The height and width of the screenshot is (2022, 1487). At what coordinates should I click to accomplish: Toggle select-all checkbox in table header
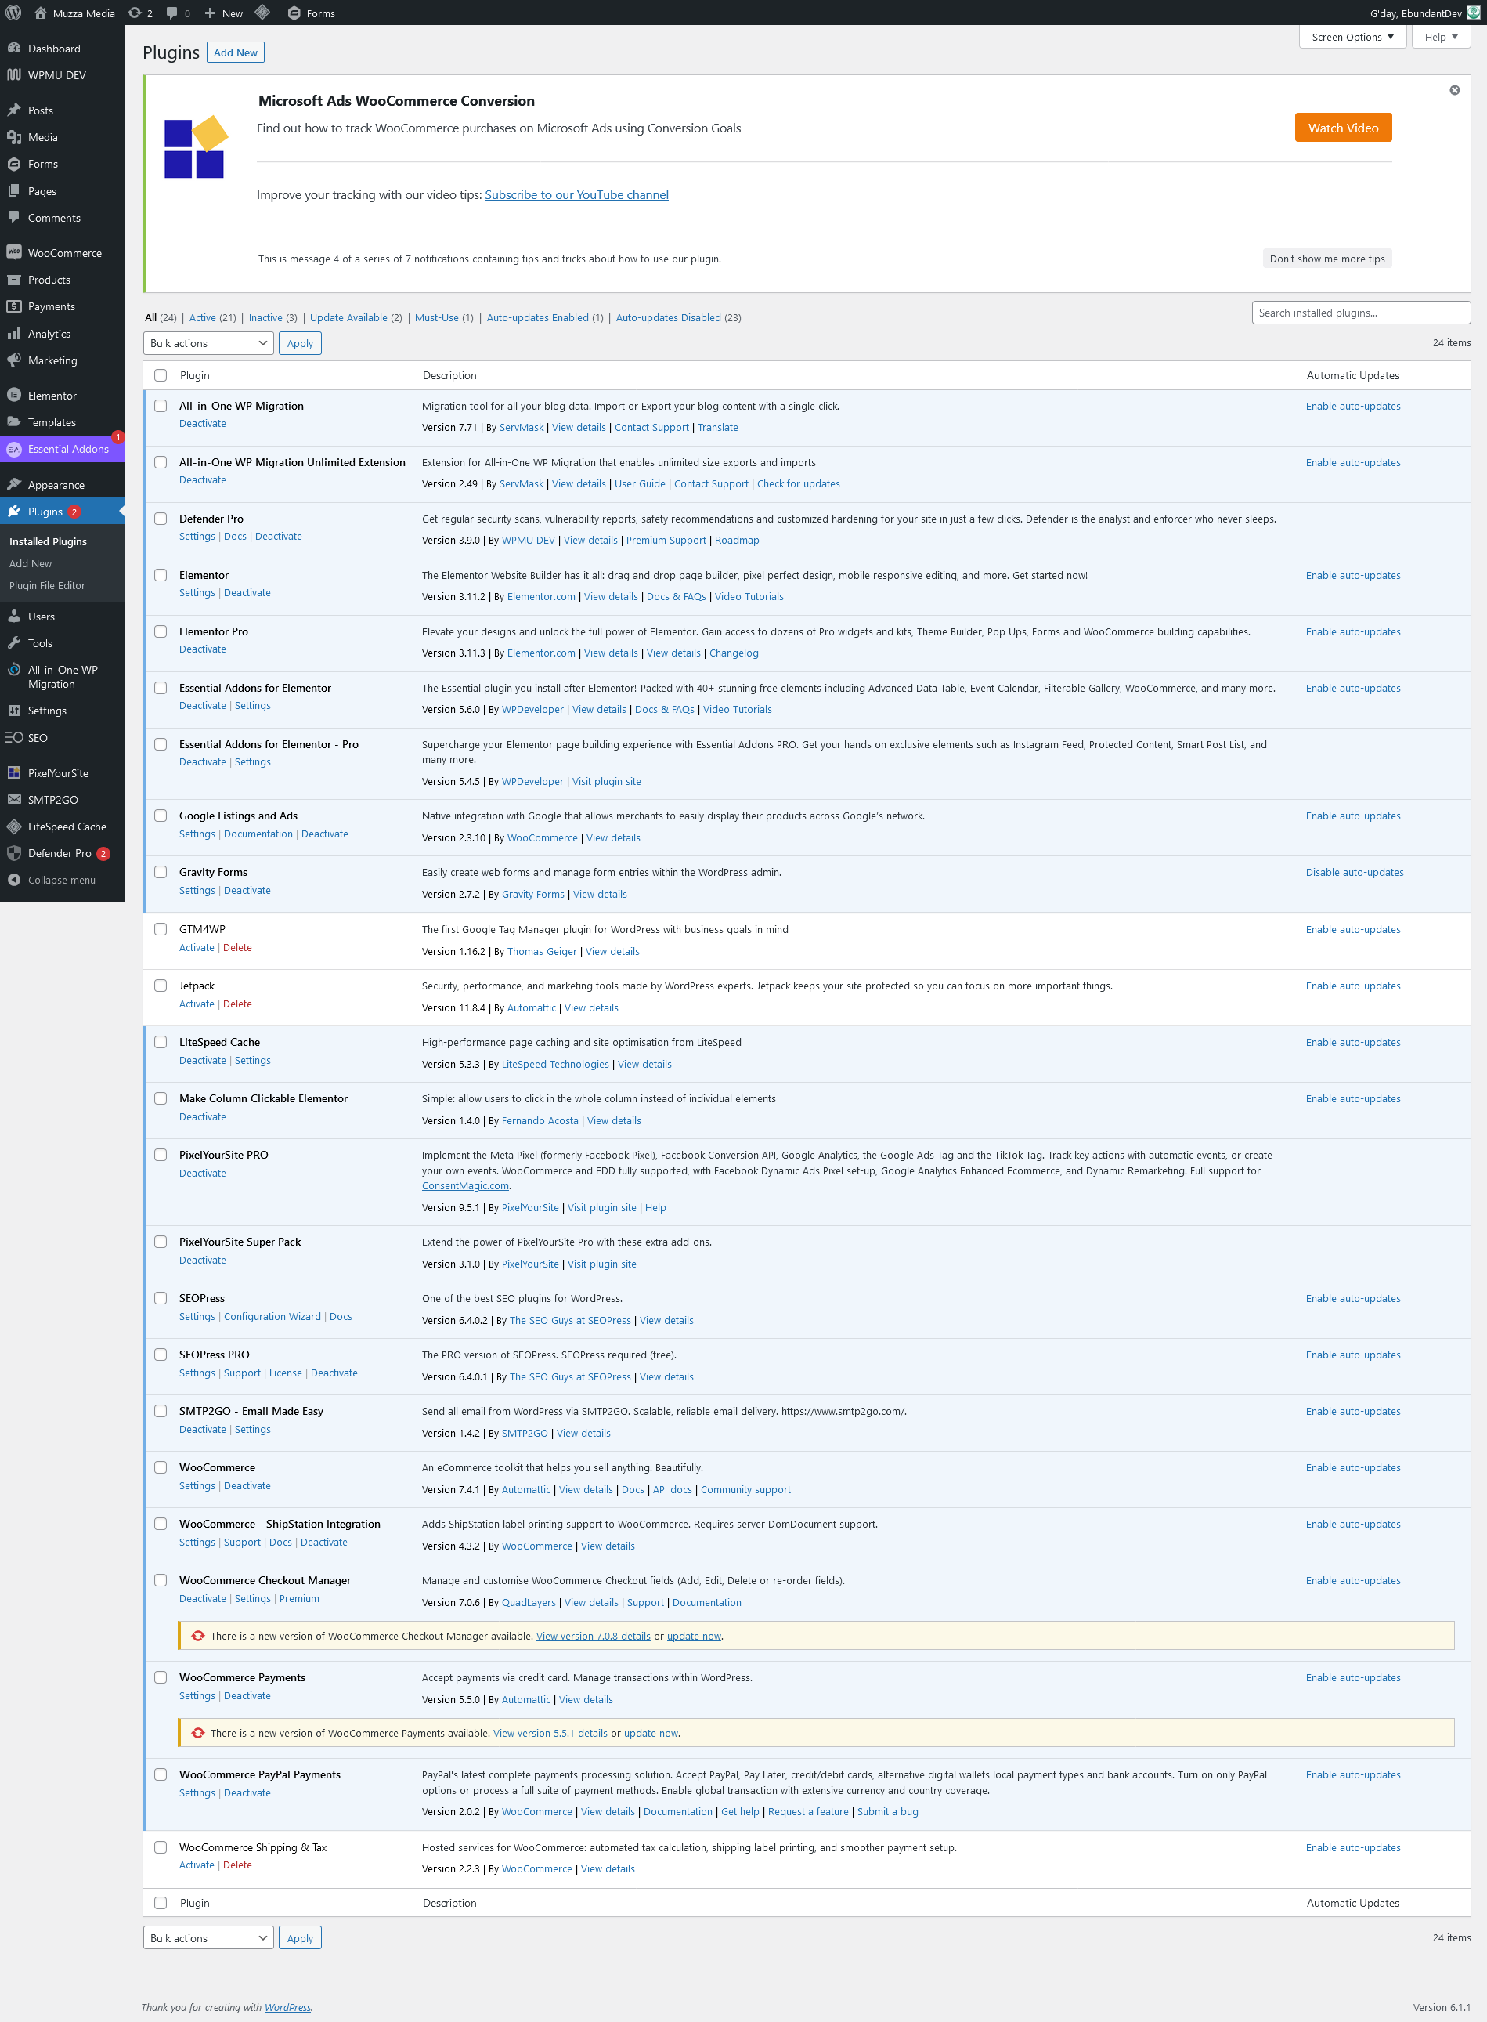coord(161,375)
